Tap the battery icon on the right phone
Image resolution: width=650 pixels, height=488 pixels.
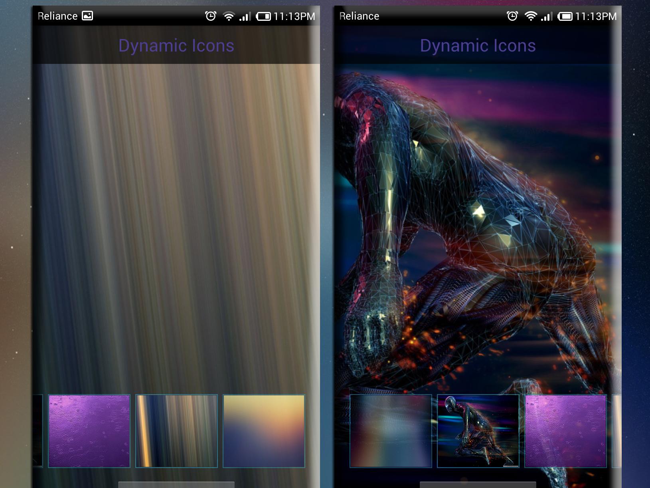coord(565,16)
